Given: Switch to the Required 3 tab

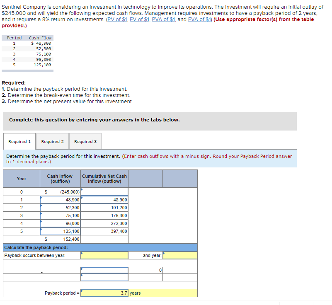Looking at the screenshot, I should click(x=85, y=141).
